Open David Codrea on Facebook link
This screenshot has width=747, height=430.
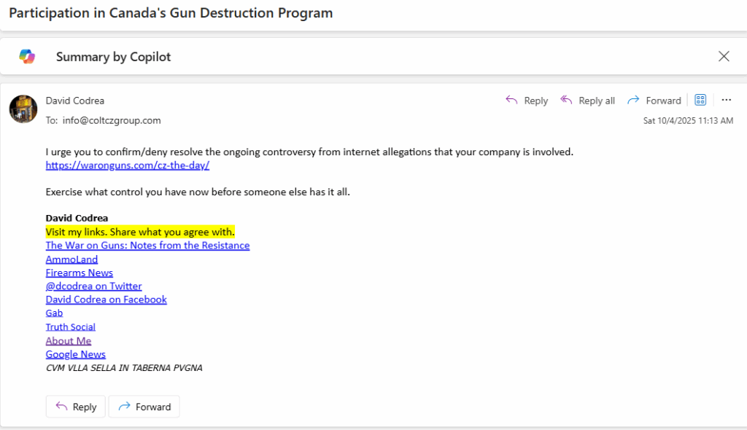(106, 300)
